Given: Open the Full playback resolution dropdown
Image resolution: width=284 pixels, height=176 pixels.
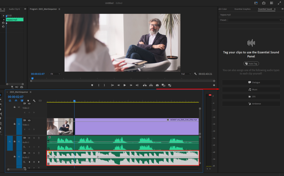Looking at the screenshot, I should point(186,74).
